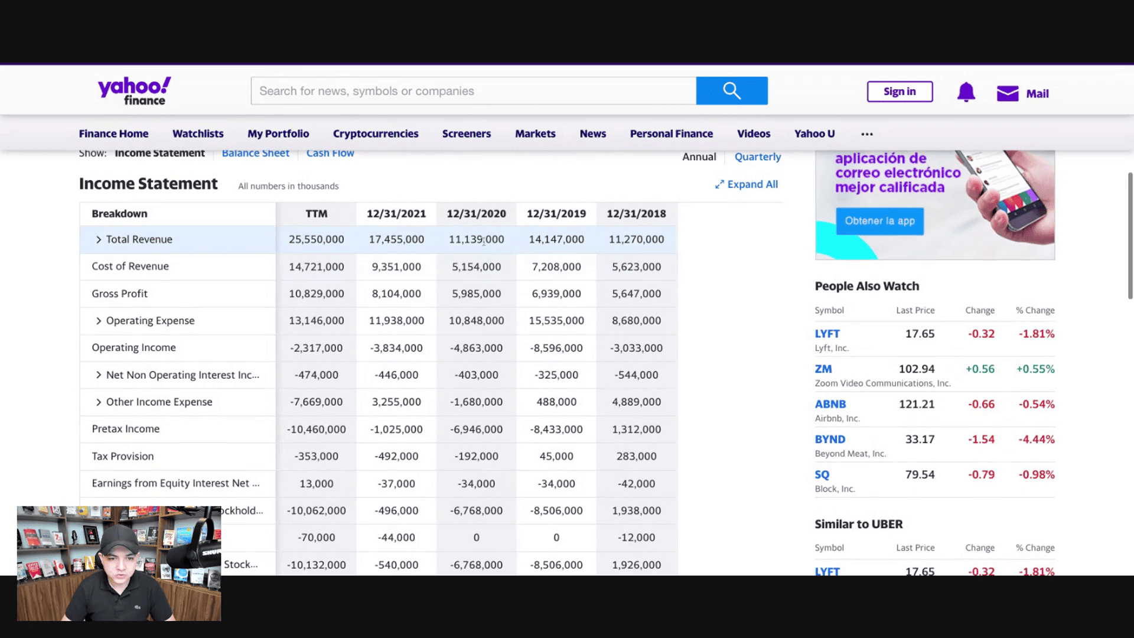
Task: Expand the Operating Expense row
Action: [99, 321]
